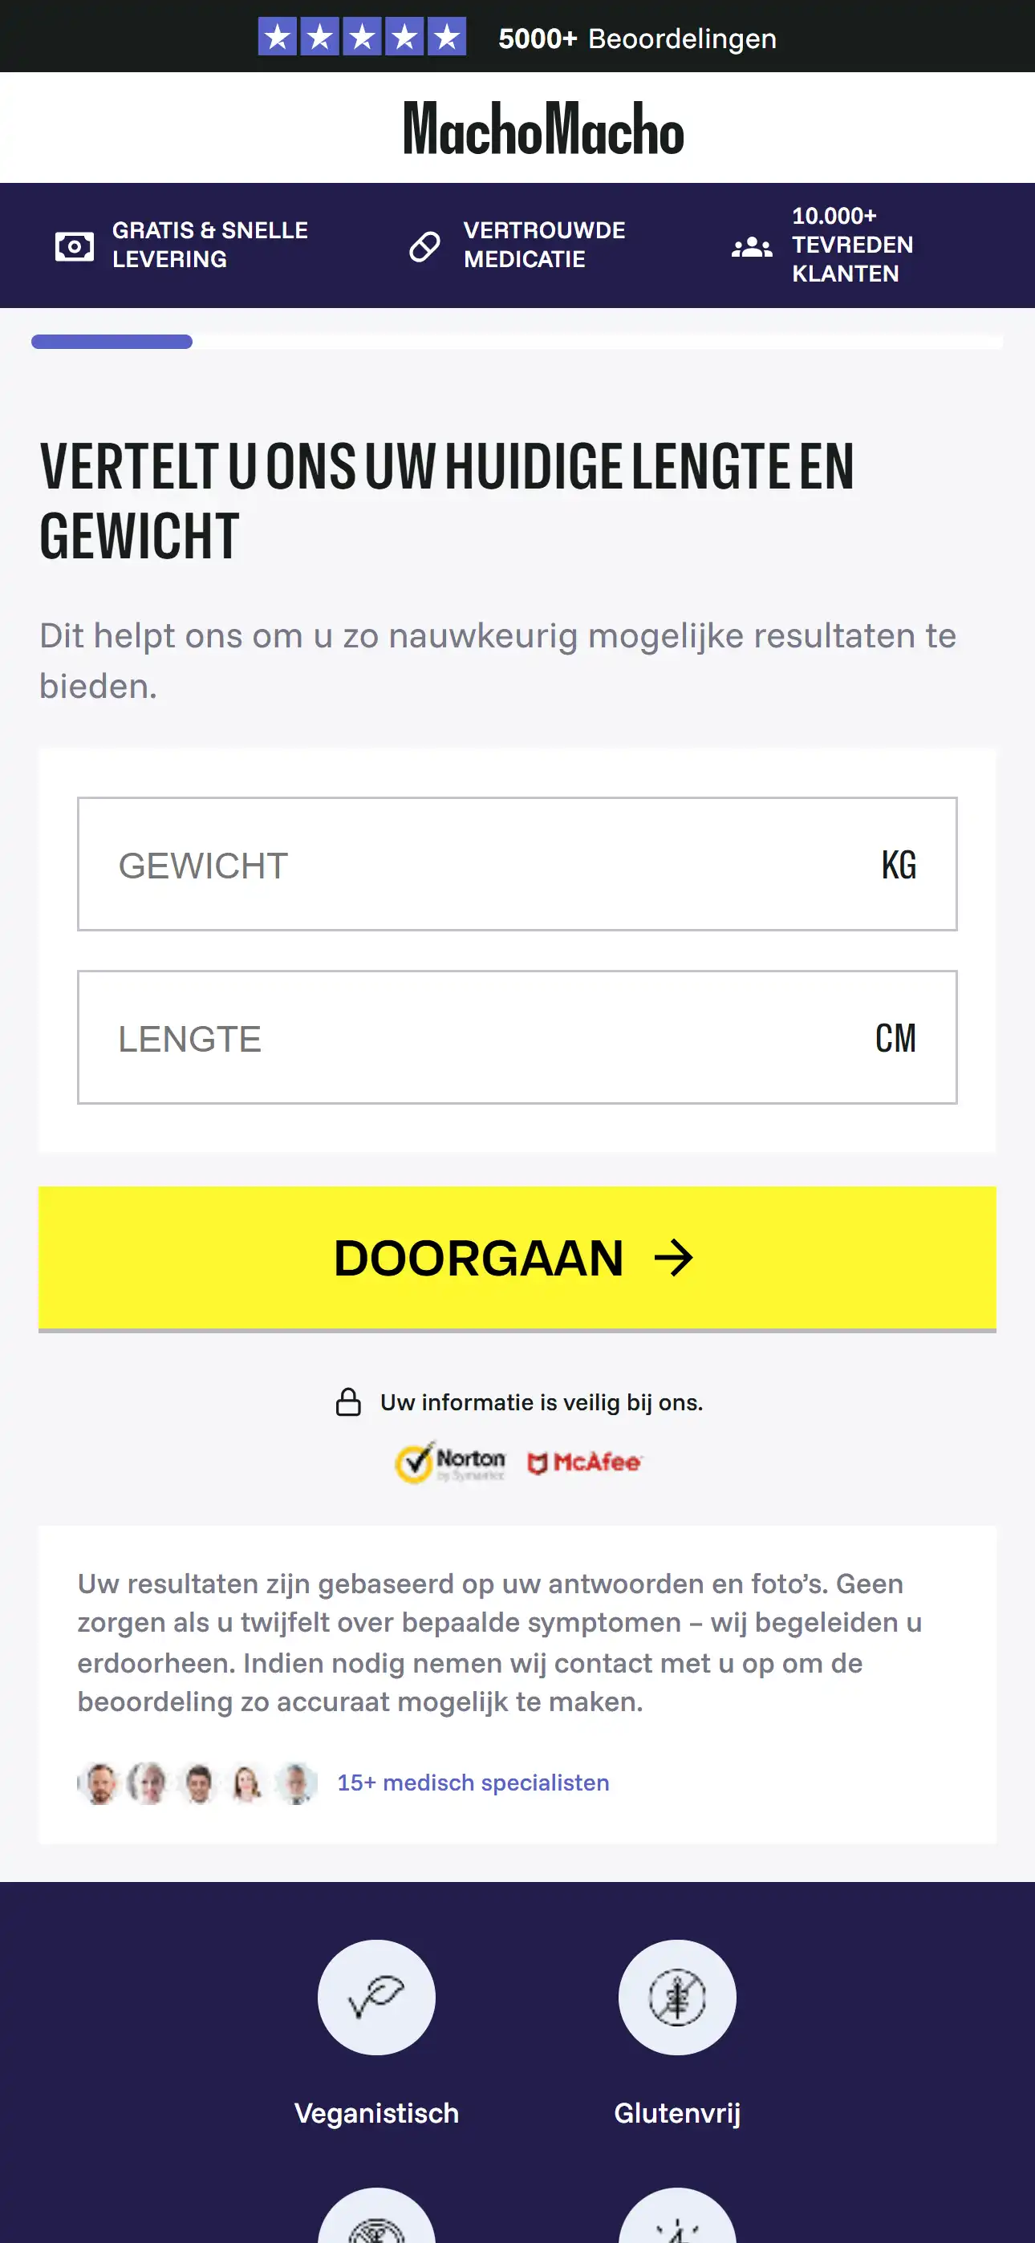Click the pill medication icon
The width and height of the screenshot is (1035, 2243).
(424, 246)
